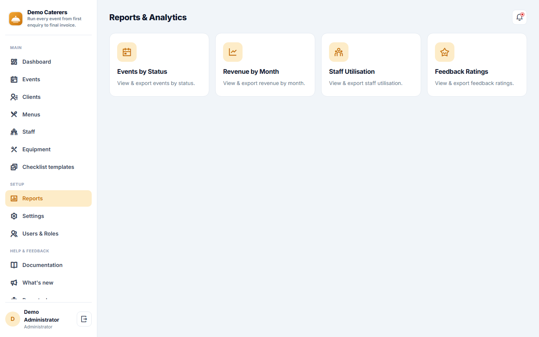Click the Reports & Analytics heading
This screenshot has height=337, width=539.
pos(148,17)
